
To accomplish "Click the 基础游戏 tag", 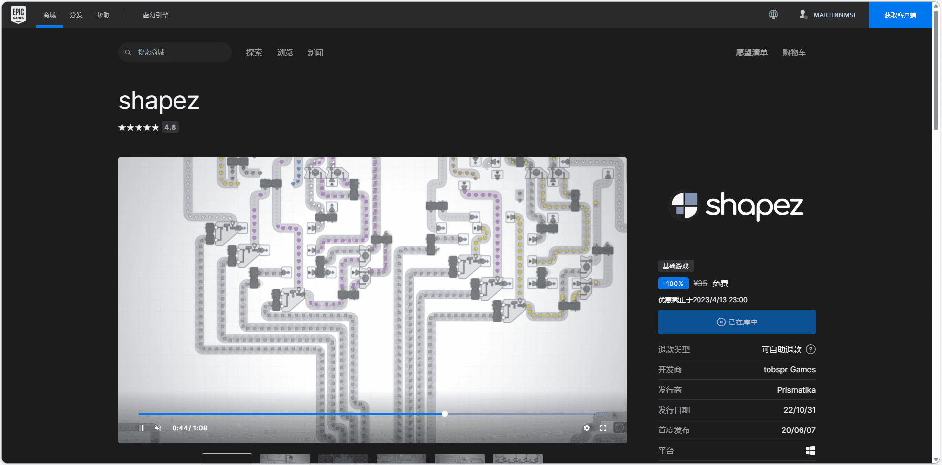I will pyautogui.click(x=675, y=266).
